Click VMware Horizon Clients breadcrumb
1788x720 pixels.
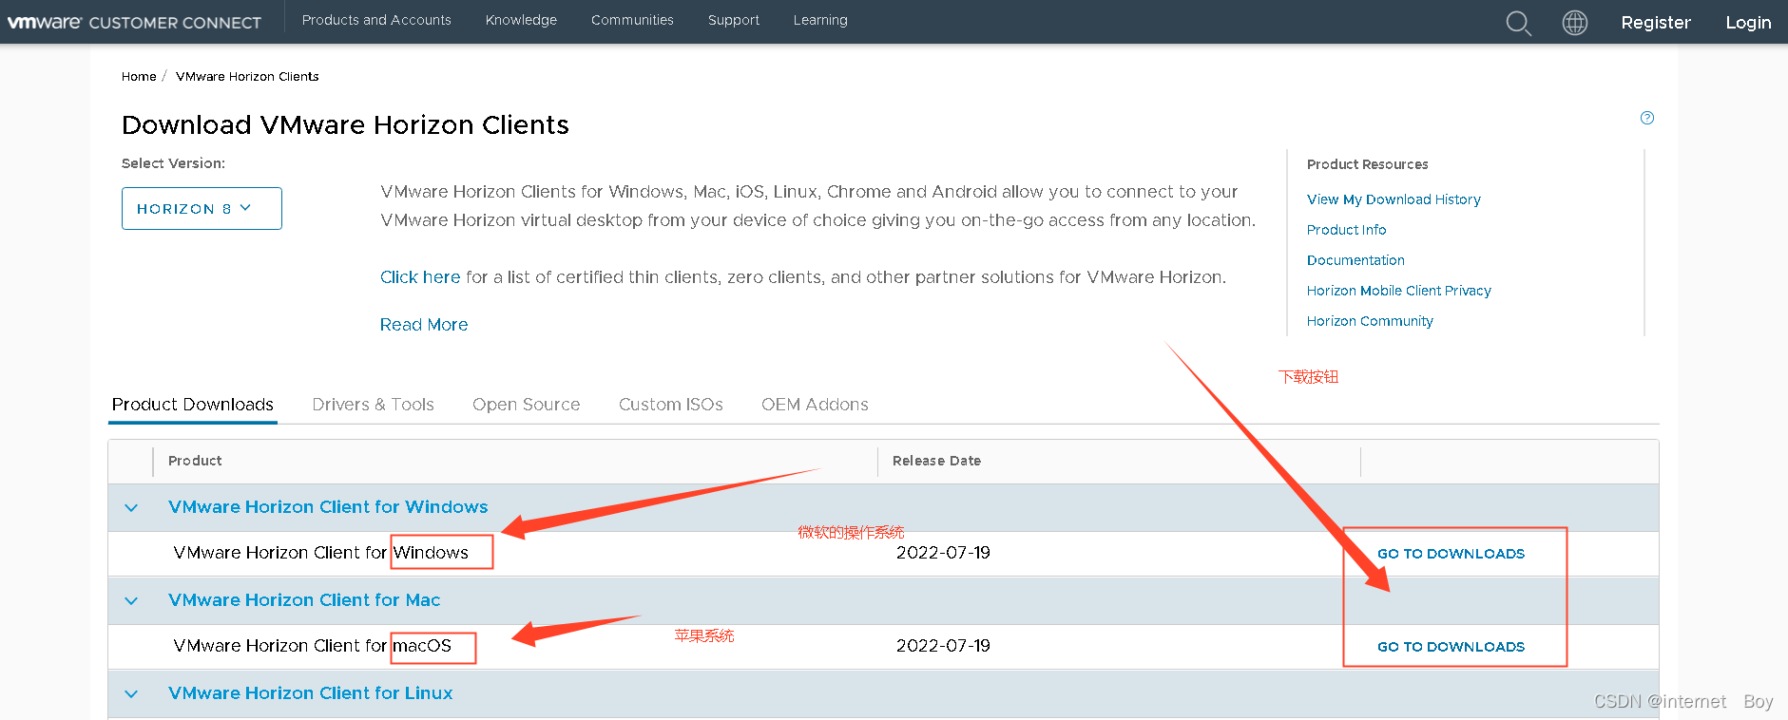coord(247,77)
